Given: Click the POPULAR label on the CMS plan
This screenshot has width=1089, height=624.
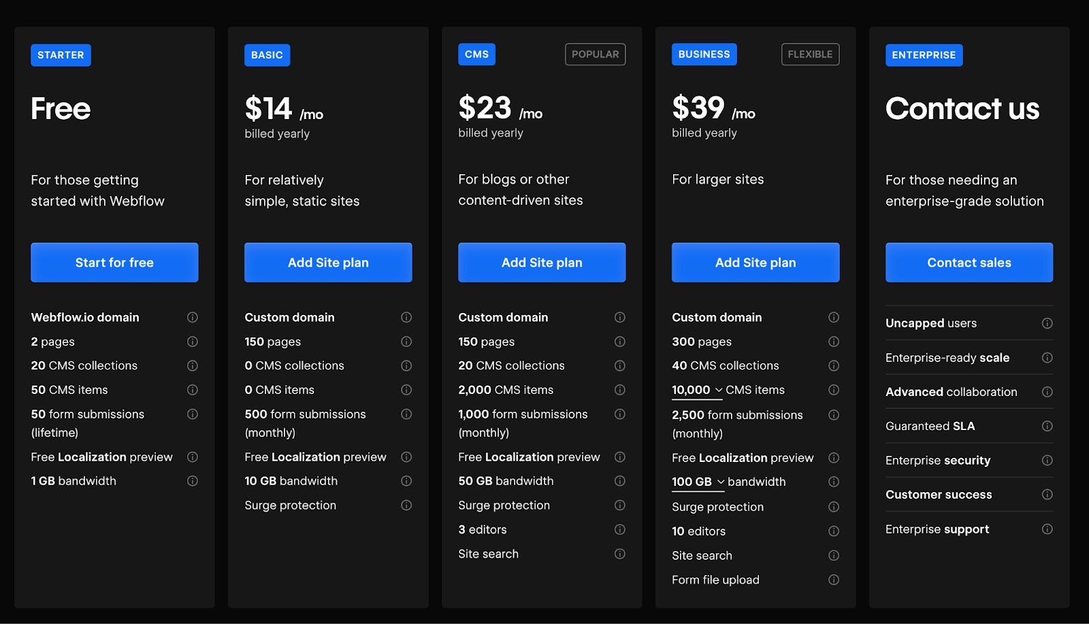Looking at the screenshot, I should pos(595,54).
